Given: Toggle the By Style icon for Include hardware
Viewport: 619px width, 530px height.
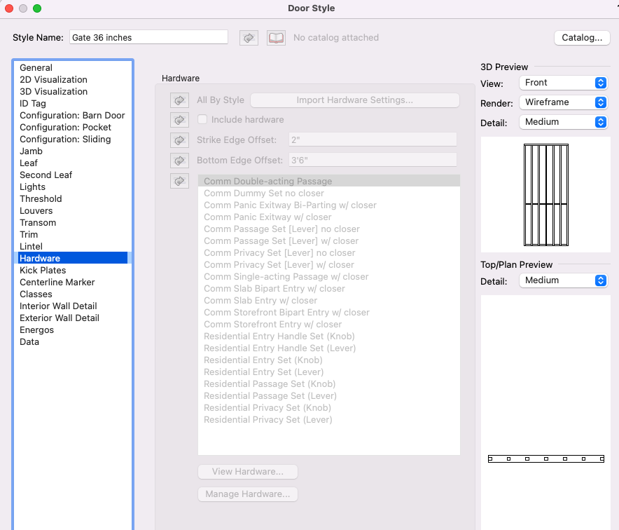Looking at the screenshot, I should [179, 119].
